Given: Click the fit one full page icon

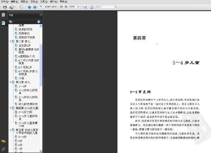Looking at the screenshot, I should pyautogui.click(x=91, y=7).
